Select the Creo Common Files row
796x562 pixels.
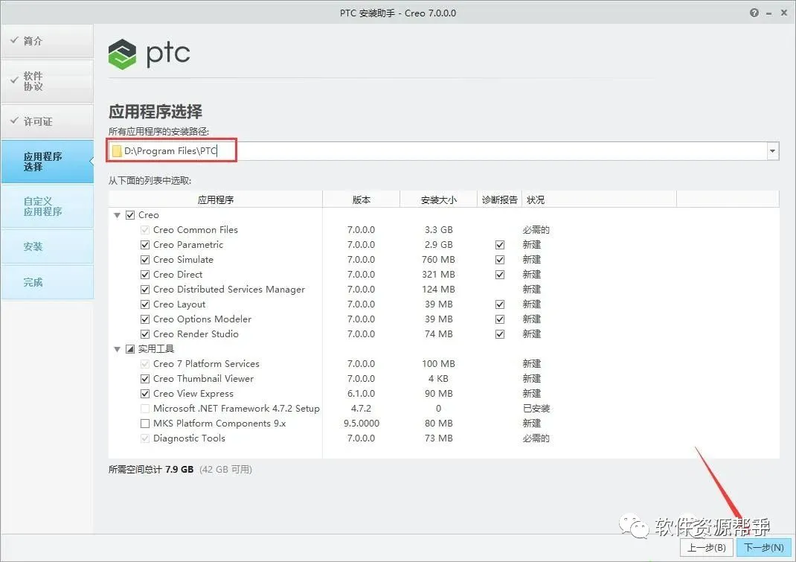pyautogui.click(x=443, y=230)
